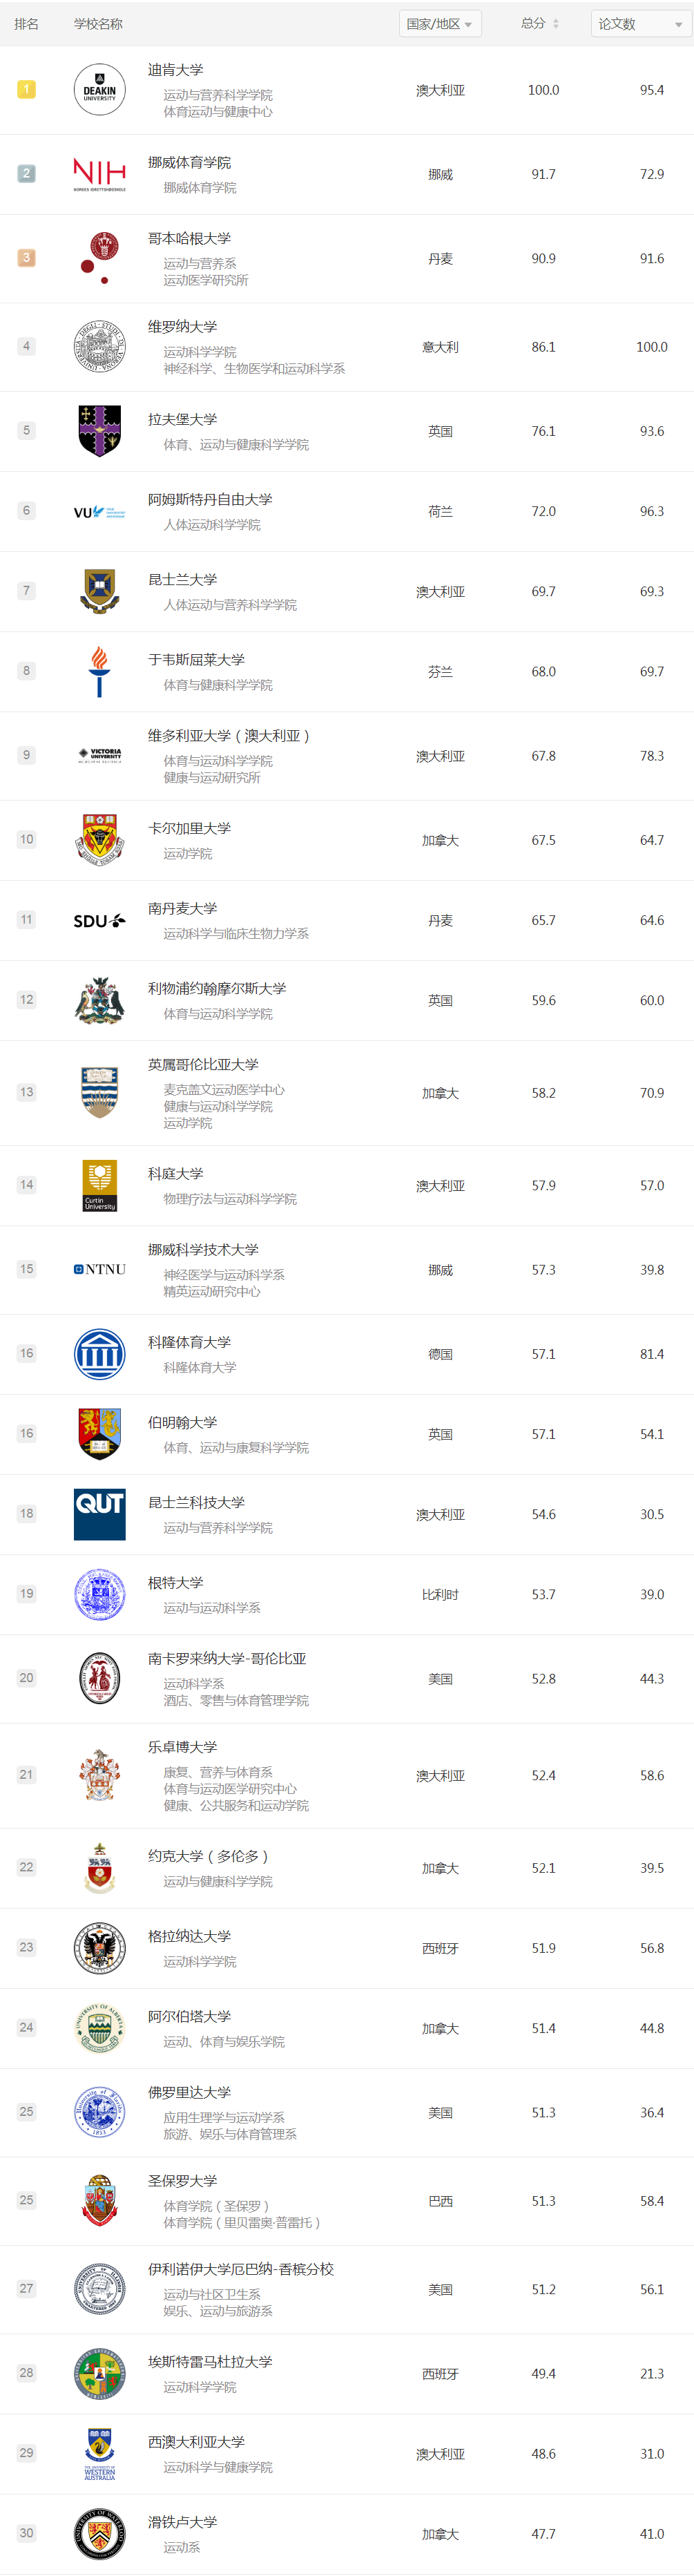Open the 拉夫堡大学 name link
The height and width of the screenshot is (2576, 694).
click(x=183, y=420)
